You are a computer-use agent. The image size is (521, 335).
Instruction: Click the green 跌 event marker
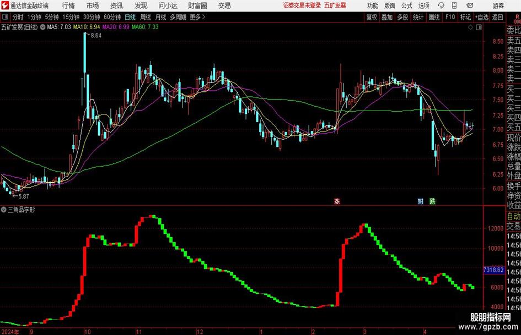[x=432, y=201]
